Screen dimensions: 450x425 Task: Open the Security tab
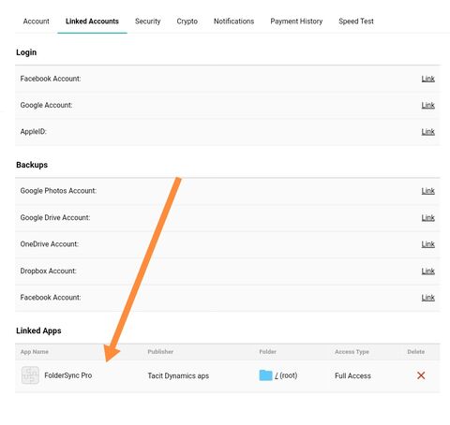pyautogui.click(x=147, y=22)
